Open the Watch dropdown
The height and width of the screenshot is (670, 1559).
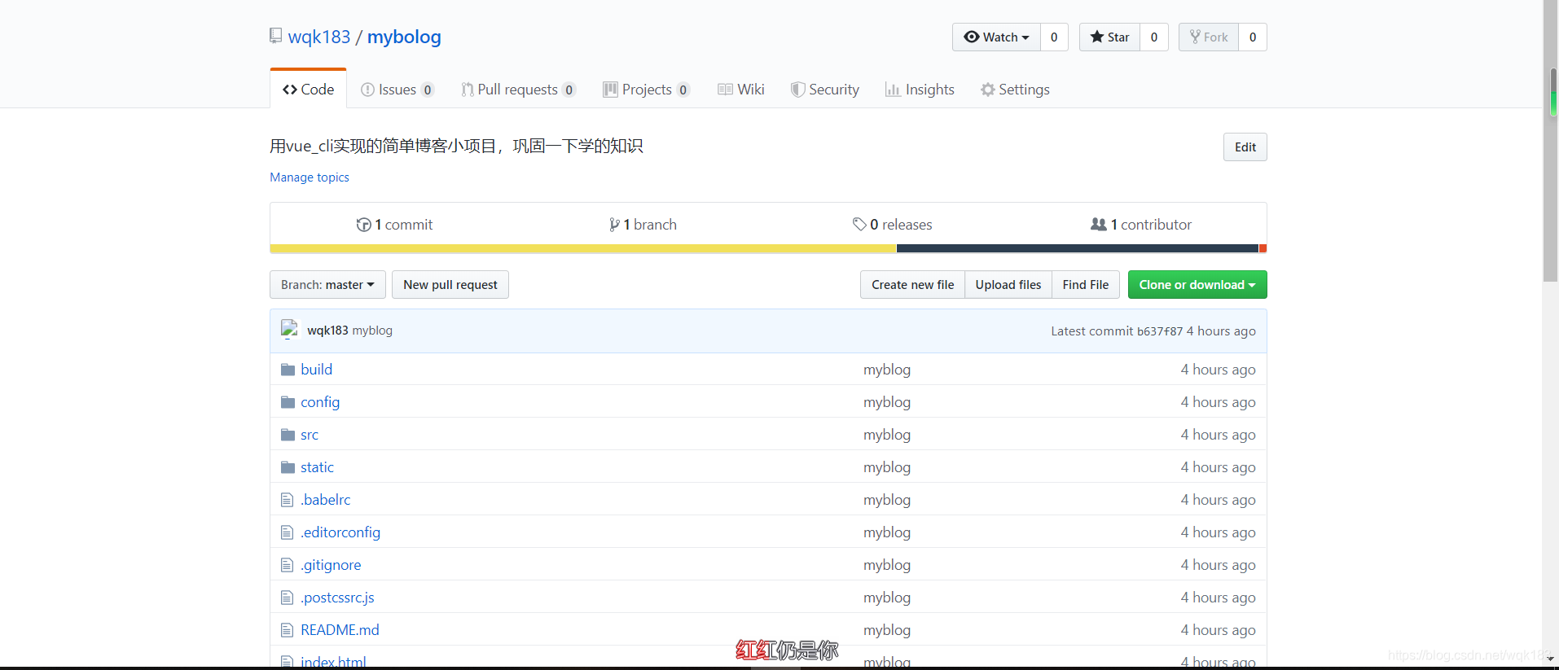click(x=996, y=37)
